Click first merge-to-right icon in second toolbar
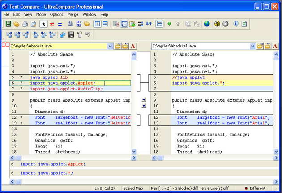Viewport: 282px width, 193px height. 9,34
